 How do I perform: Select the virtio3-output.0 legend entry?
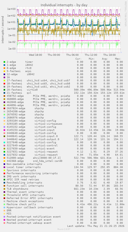(33, 139)
